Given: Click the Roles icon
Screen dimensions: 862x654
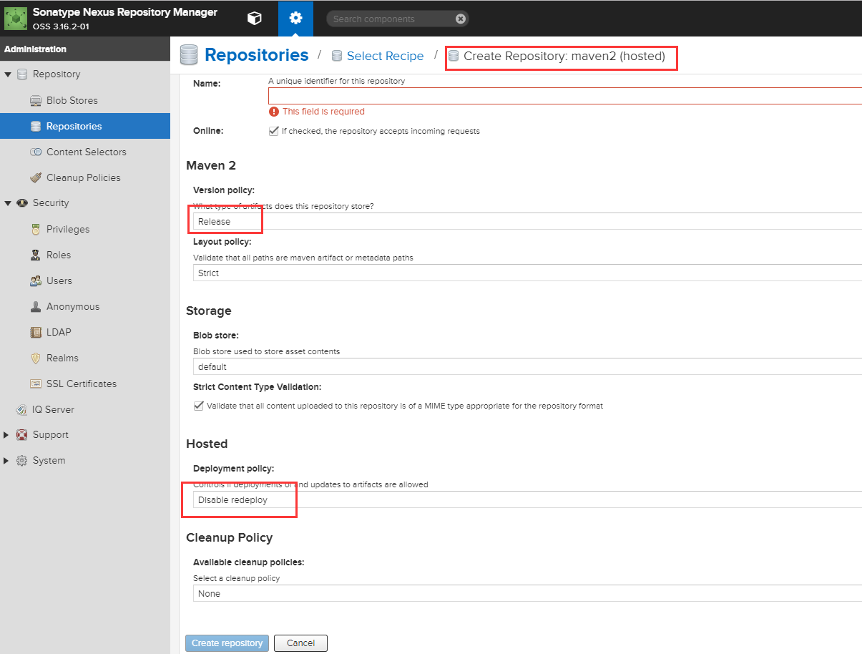Looking at the screenshot, I should click(36, 255).
